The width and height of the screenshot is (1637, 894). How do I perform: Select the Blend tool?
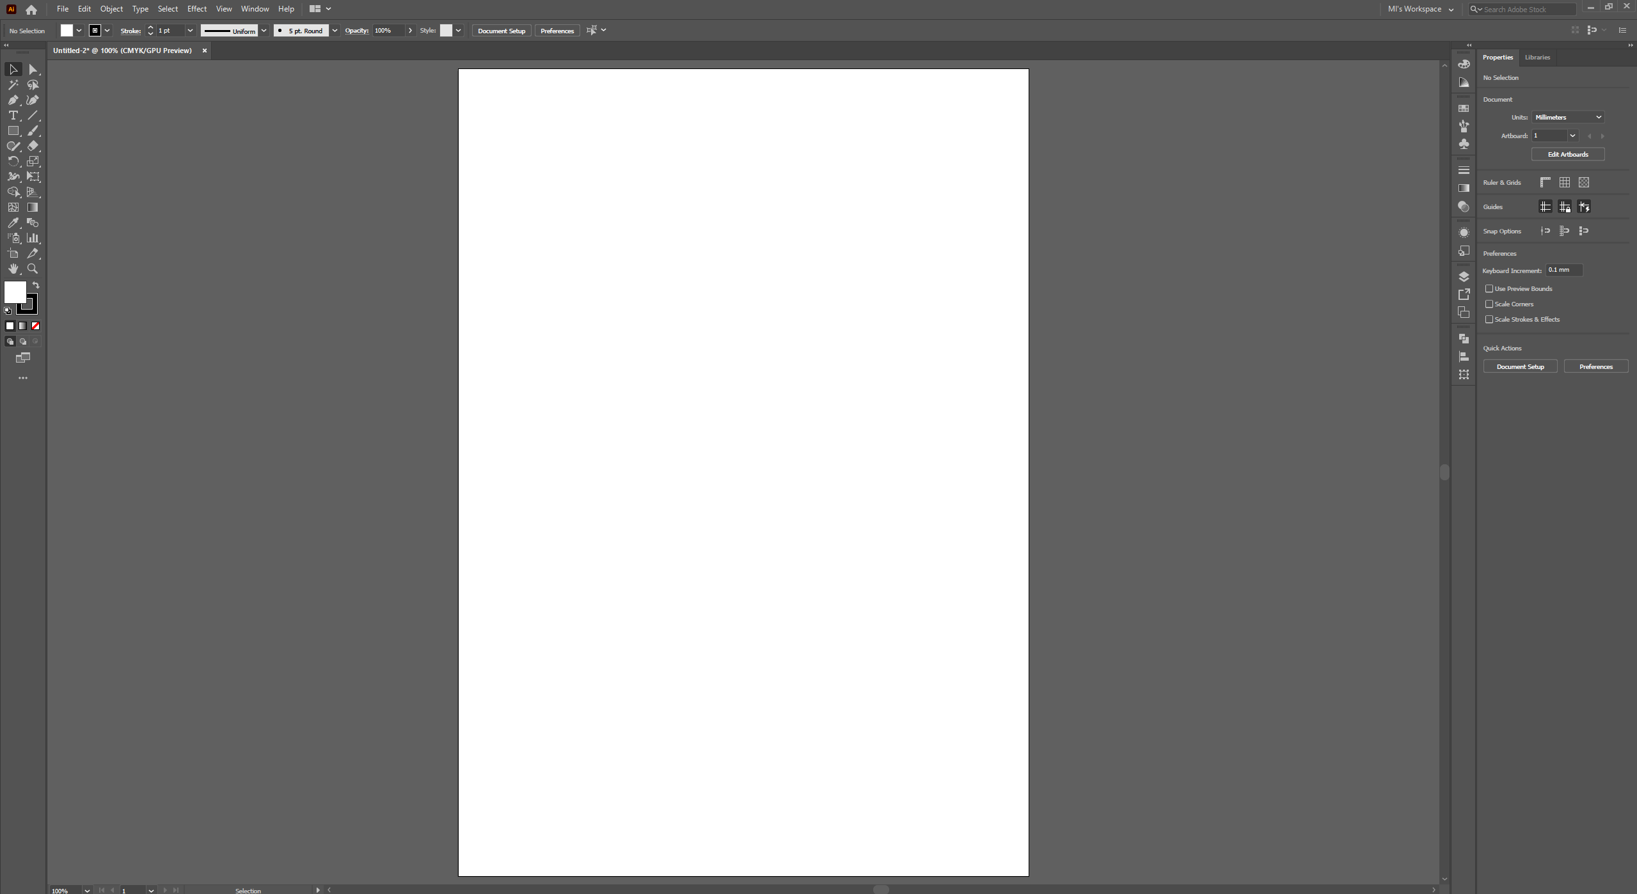33,223
